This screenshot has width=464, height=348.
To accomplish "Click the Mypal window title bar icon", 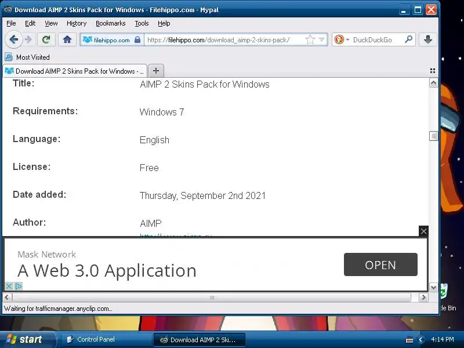I will point(8,9).
